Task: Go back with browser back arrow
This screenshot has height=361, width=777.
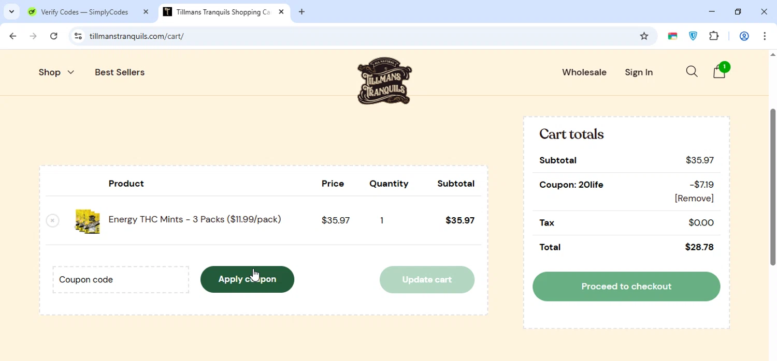Action: 13,36
